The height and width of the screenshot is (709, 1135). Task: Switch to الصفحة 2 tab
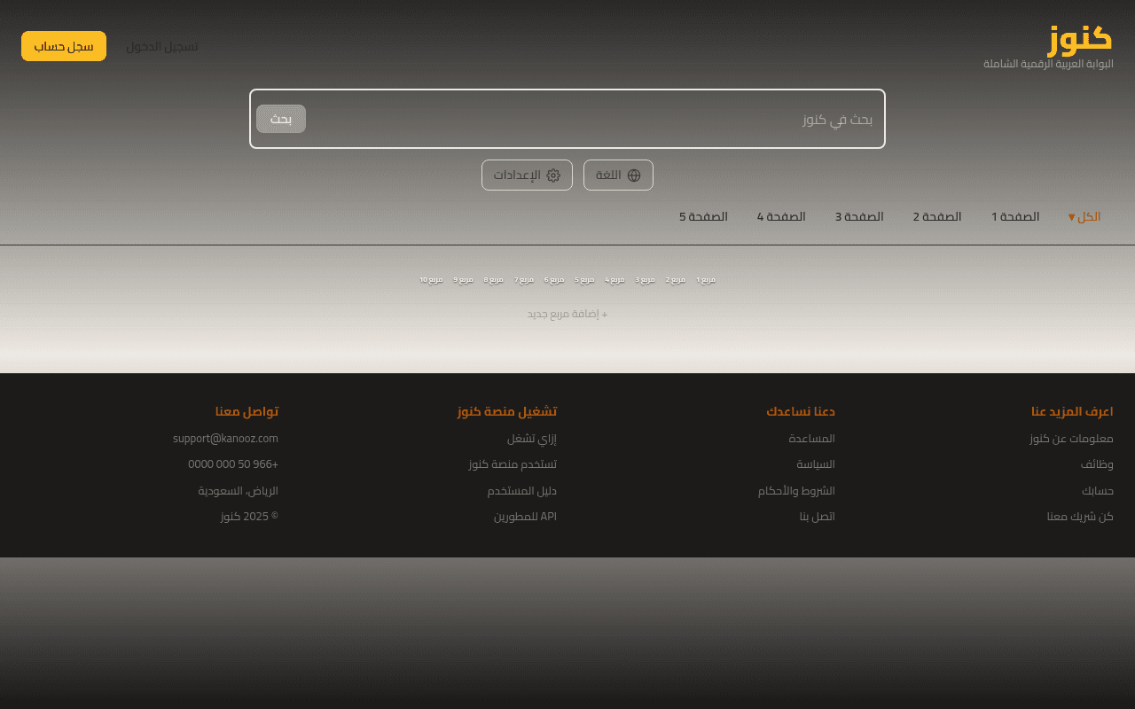937,217
